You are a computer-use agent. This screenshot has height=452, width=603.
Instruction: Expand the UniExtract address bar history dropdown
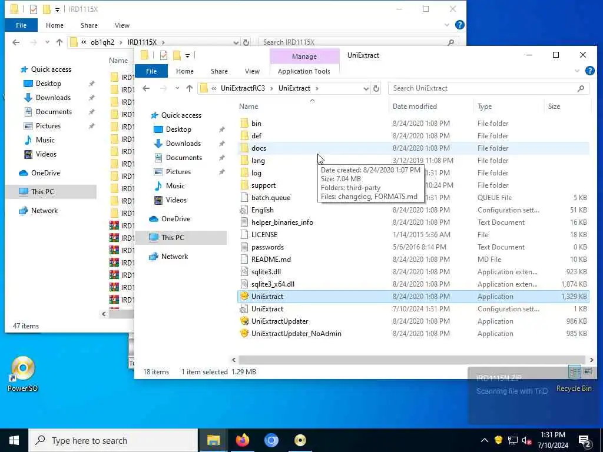(x=366, y=89)
